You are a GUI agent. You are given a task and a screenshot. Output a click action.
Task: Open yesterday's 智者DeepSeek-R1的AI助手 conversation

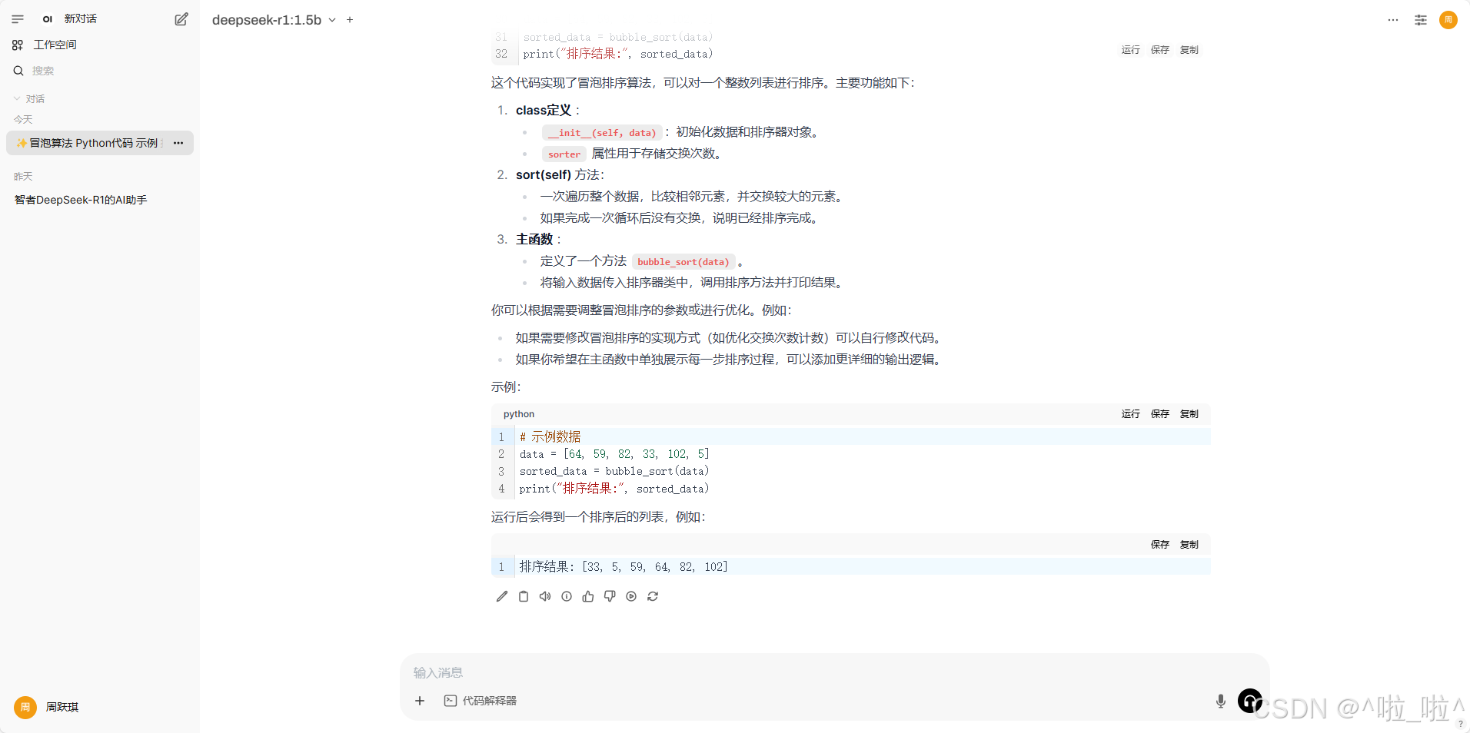tap(80, 199)
